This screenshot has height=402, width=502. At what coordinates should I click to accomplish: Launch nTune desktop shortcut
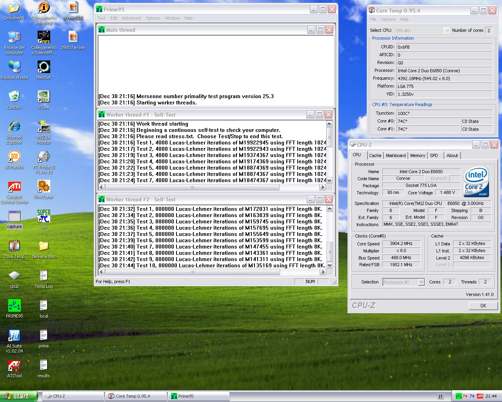[44, 100]
